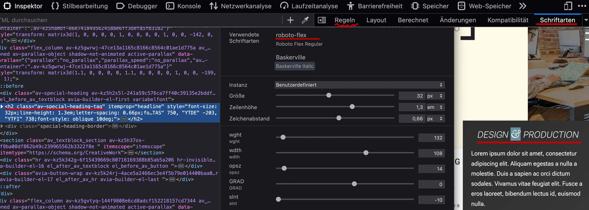The width and height of the screenshot is (589, 210).
Task: Adjust the GRAD axis slider
Action: [x=345, y=184]
